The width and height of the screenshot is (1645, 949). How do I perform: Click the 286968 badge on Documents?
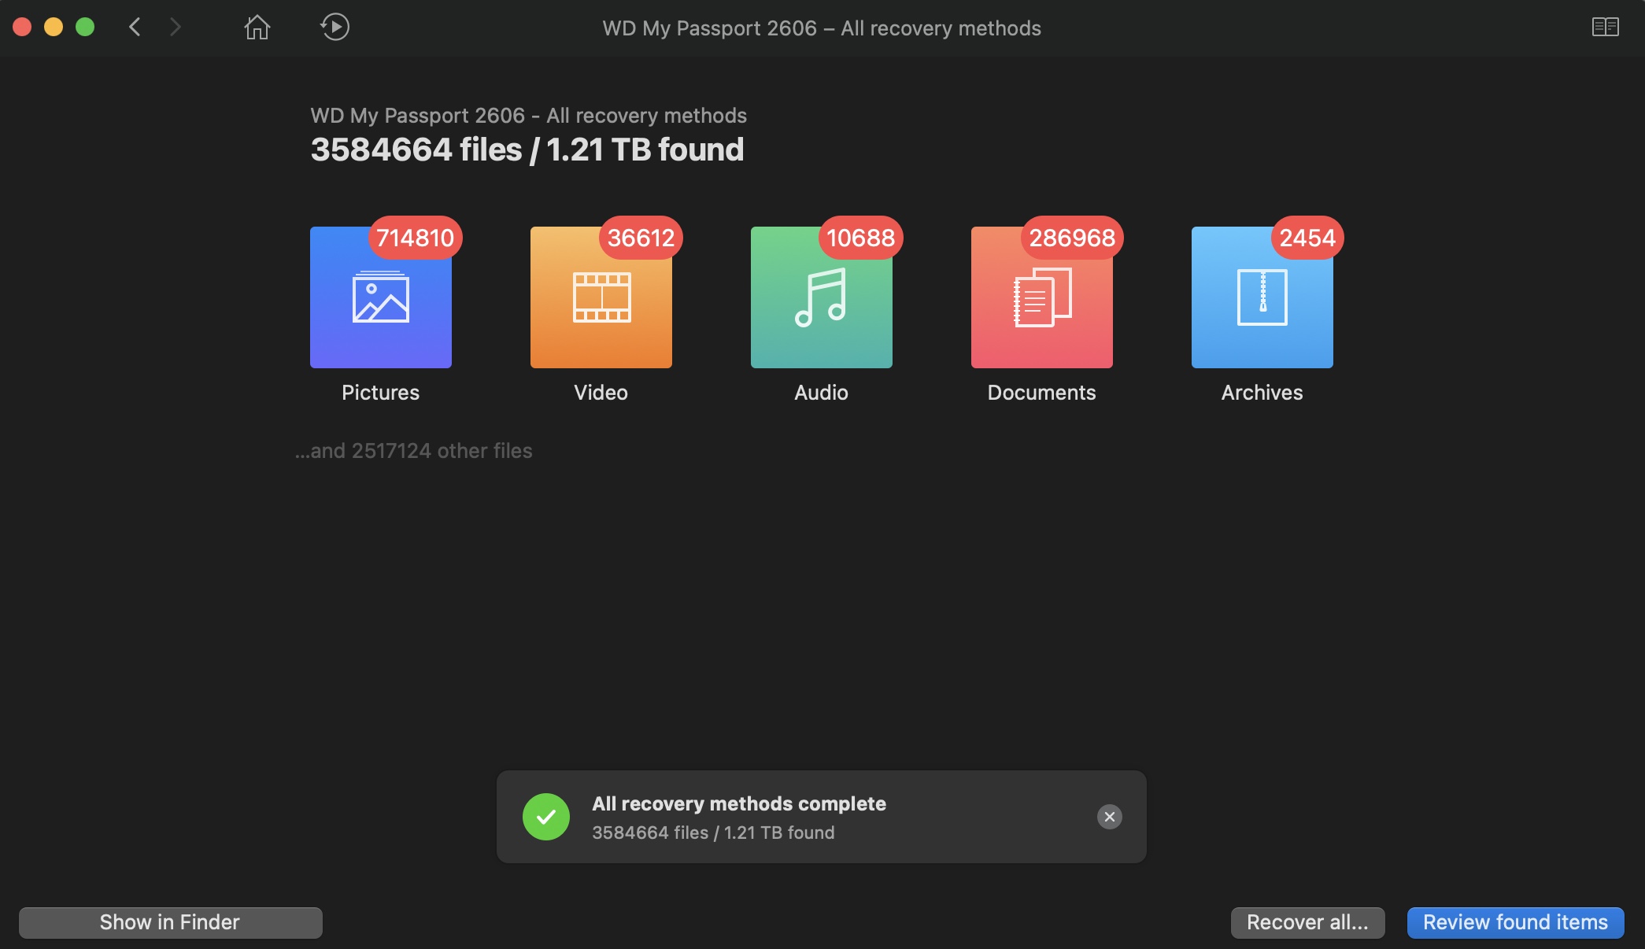(x=1072, y=238)
